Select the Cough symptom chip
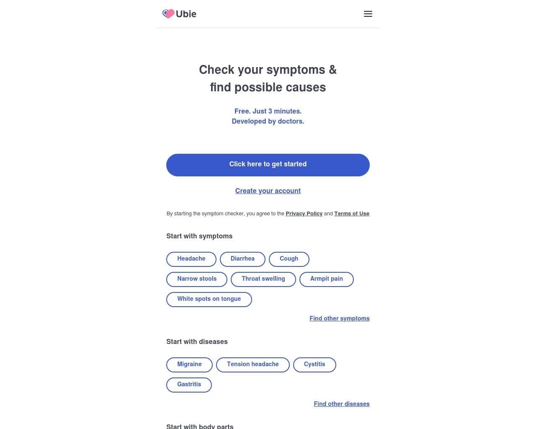536x429 pixels. [x=289, y=259]
